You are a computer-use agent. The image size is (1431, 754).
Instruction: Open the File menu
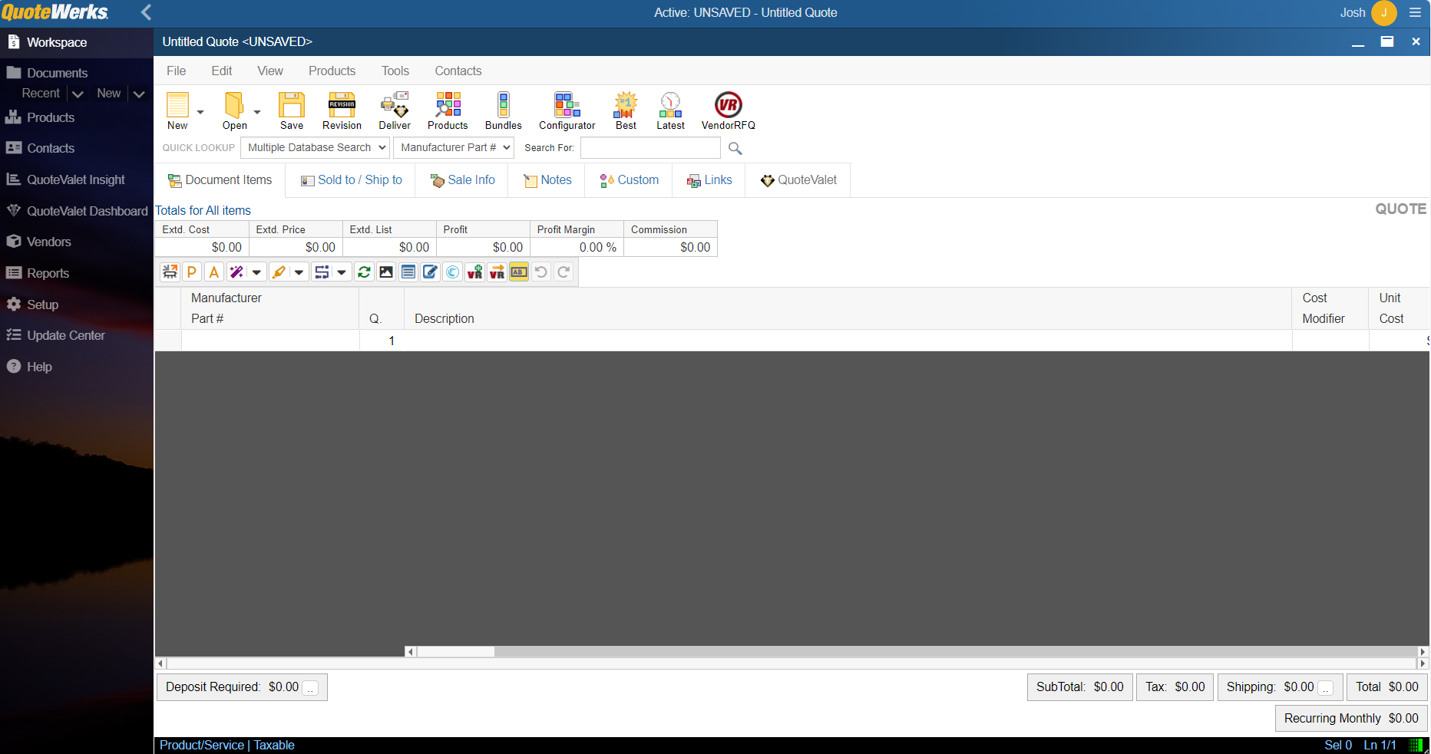pyautogui.click(x=176, y=71)
